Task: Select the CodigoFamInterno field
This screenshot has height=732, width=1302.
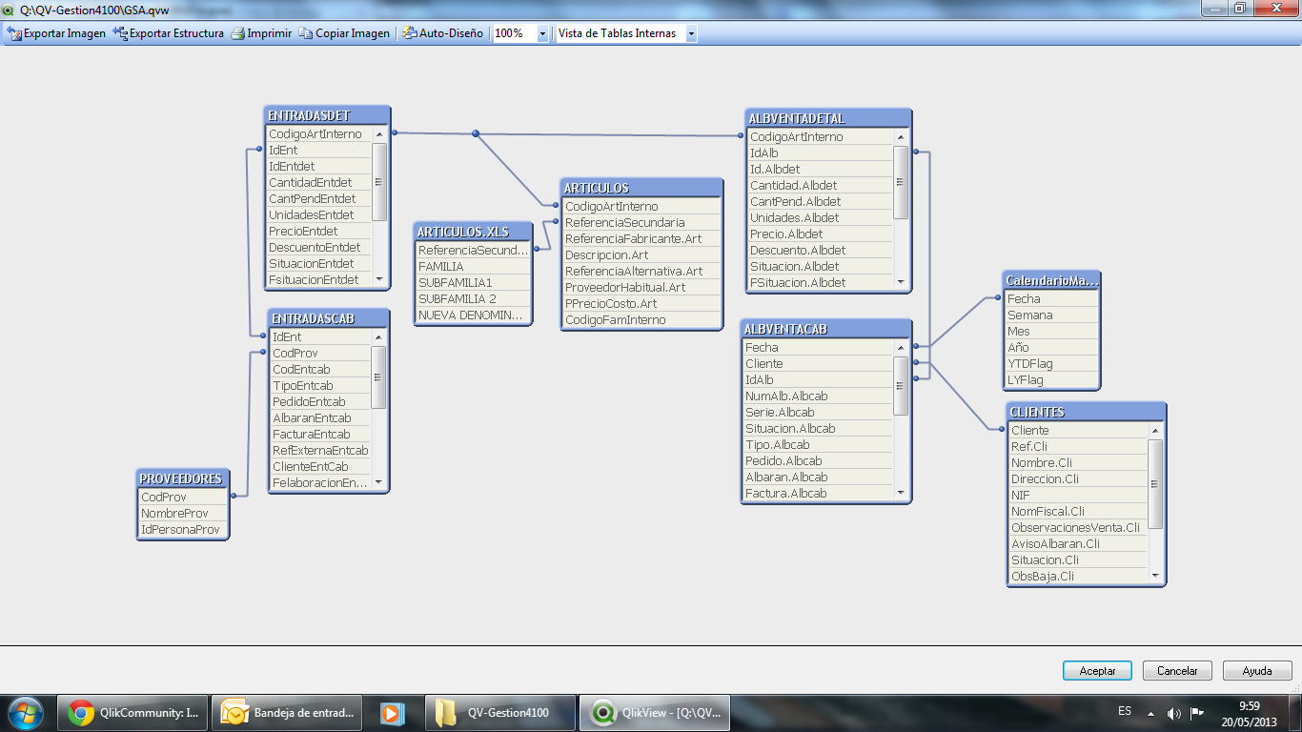Action: tap(641, 320)
